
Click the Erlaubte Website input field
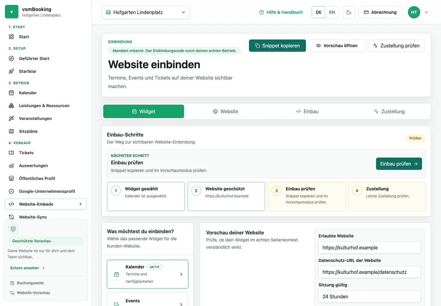click(x=370, y=248)
